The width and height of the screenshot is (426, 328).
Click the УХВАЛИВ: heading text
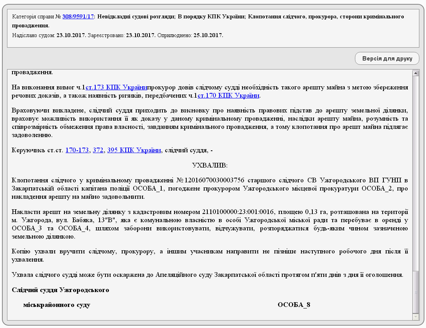tap(210, 165)
